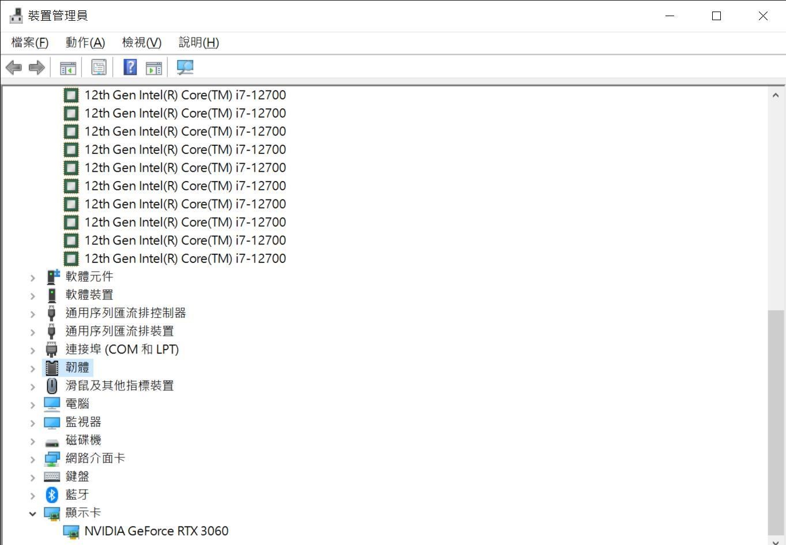This screenshot has height=545, width=786.
Task: Select the 軟體元件 category icon
Action: (x=52, y=277)
